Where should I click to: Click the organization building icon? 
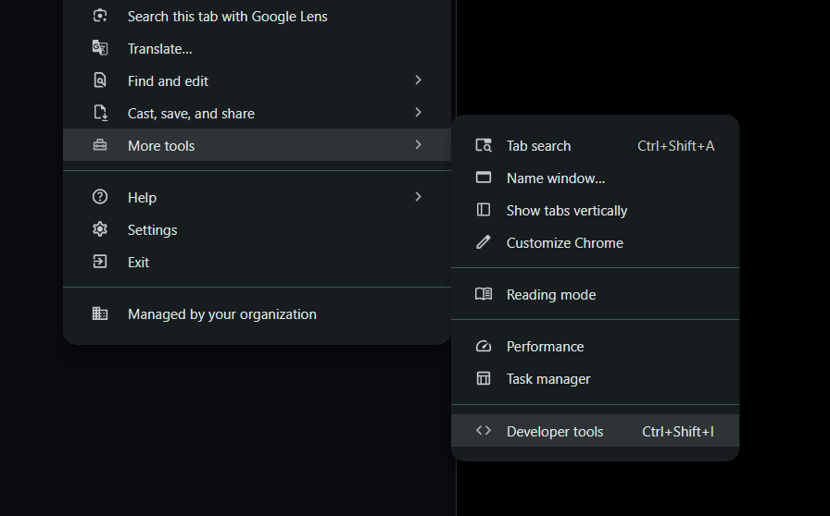(100, 313)
